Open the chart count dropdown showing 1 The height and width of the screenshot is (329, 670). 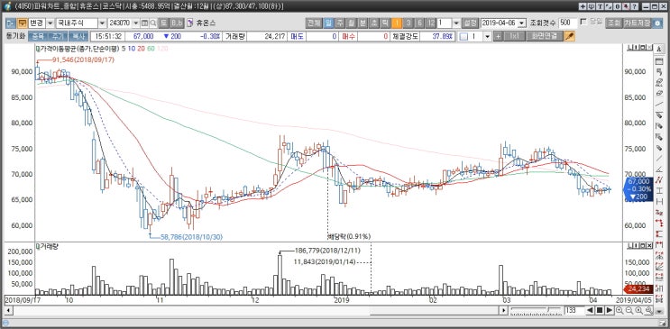[x=488, y=36]
